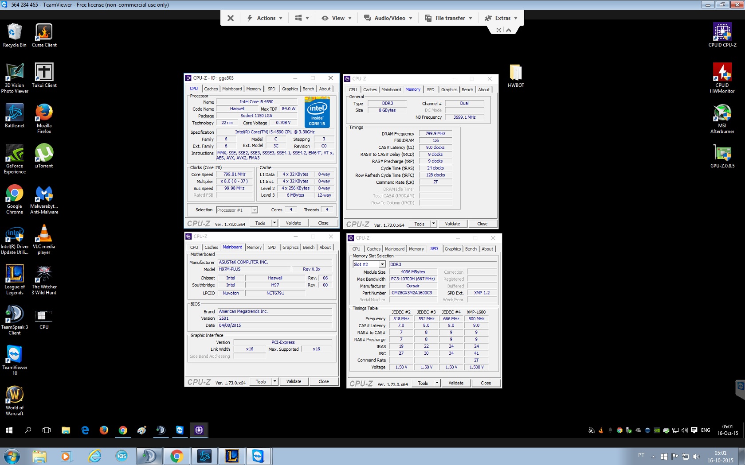Click the CMZ8GX3M2A1600C9 part number field
The image size is (745, 465).
coord(412,293)
